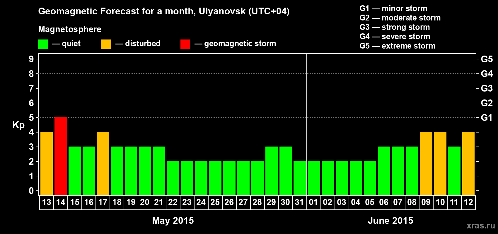Click the 'G4 — severe storm' legend text

point(395,37)
